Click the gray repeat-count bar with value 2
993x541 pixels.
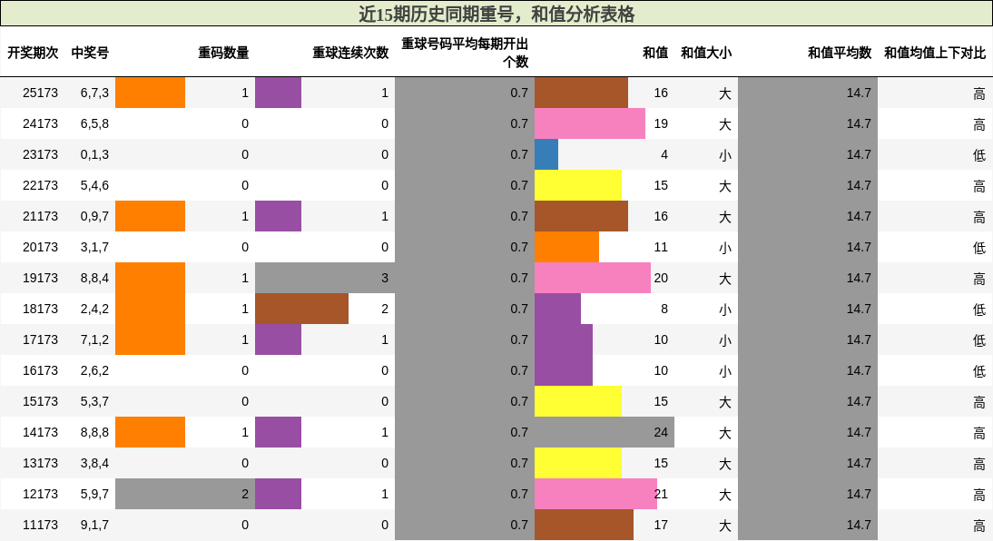pos(185,494)
